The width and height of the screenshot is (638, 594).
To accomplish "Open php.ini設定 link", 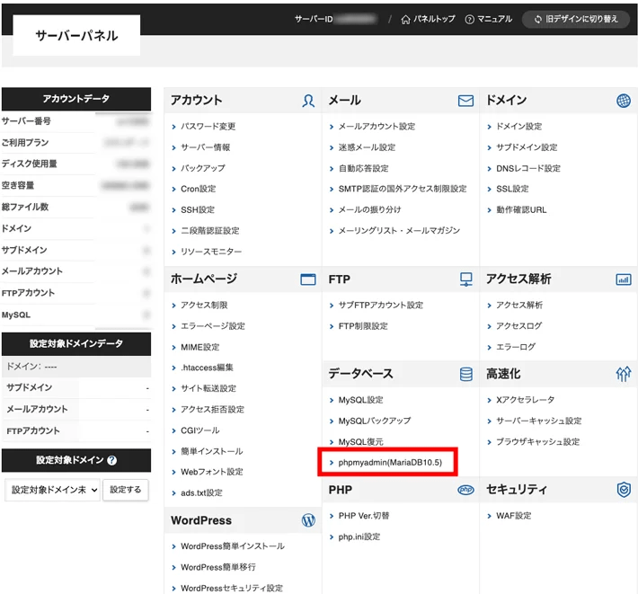I will click(x=359, y=537).
